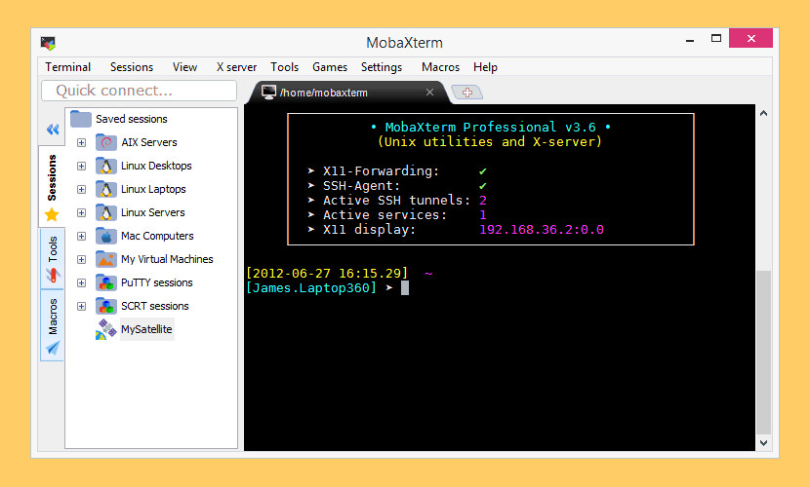The height and width of the screenshot is (487, 810).
Task: Switch to the Macros side tab
Action: pyautogui.click(x=52, y=325)
